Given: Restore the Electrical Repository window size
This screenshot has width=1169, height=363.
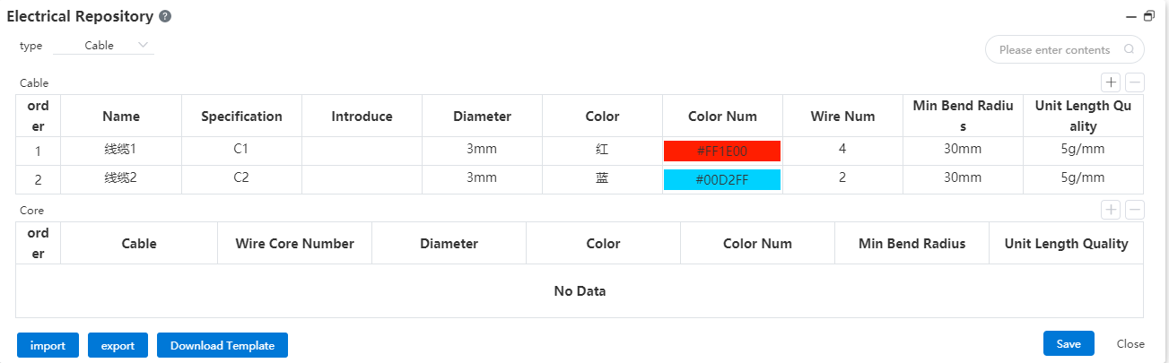Looking at the screenshot, I should tap(1149, 16).
